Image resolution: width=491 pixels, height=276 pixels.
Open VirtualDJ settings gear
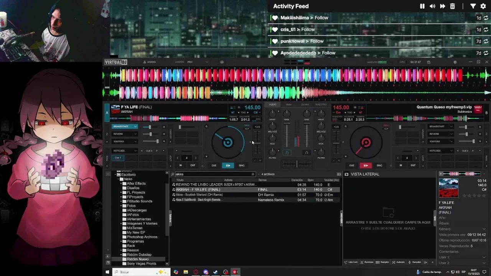(455, 62)
